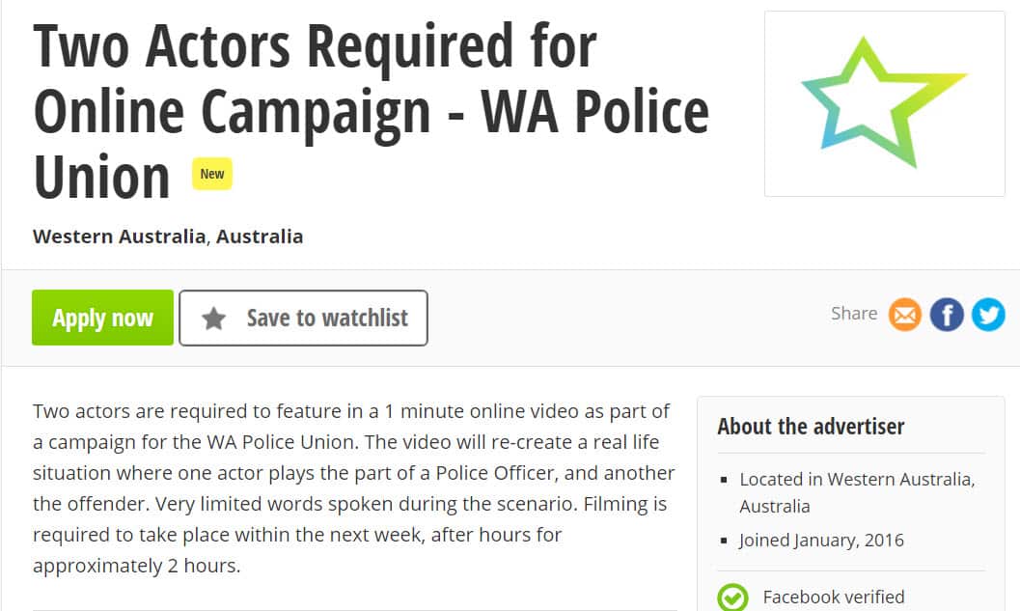Click the green Facebook verified checkmark
This screenshot has height=611, width=1020.
tap(731, 596)
